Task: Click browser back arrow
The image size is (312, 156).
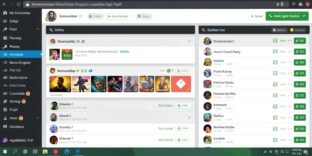Action: pos(4,4)
